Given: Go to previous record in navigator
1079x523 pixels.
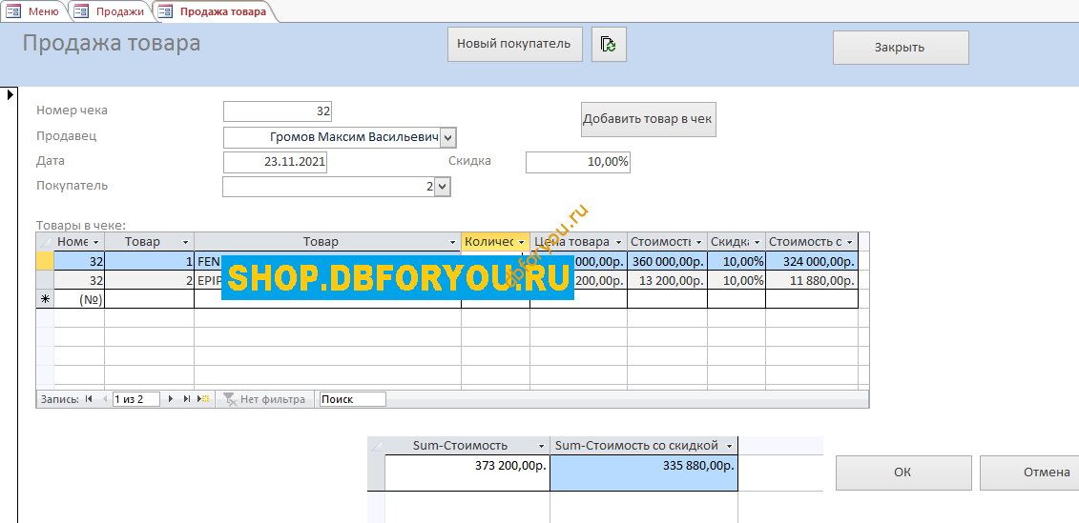Looking at the screenshot, I should pyautogui.click(x=105, y=398).
